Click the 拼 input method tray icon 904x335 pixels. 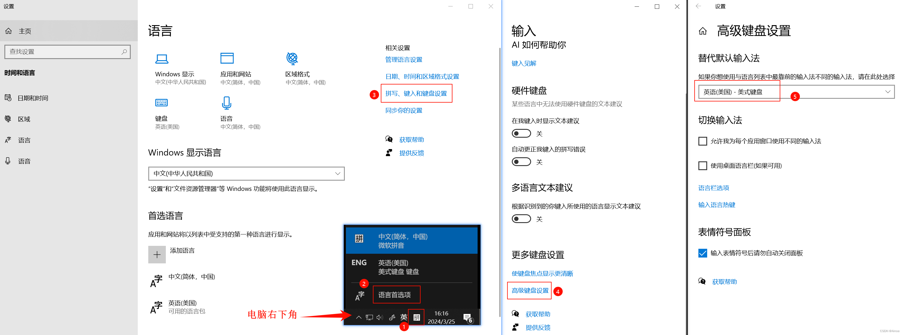(x=416, y=317)
